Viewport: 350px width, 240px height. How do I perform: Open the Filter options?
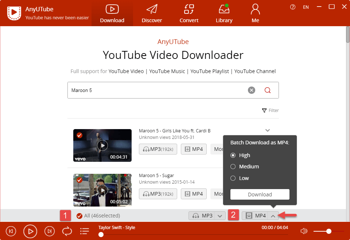(x=270, y=111)
